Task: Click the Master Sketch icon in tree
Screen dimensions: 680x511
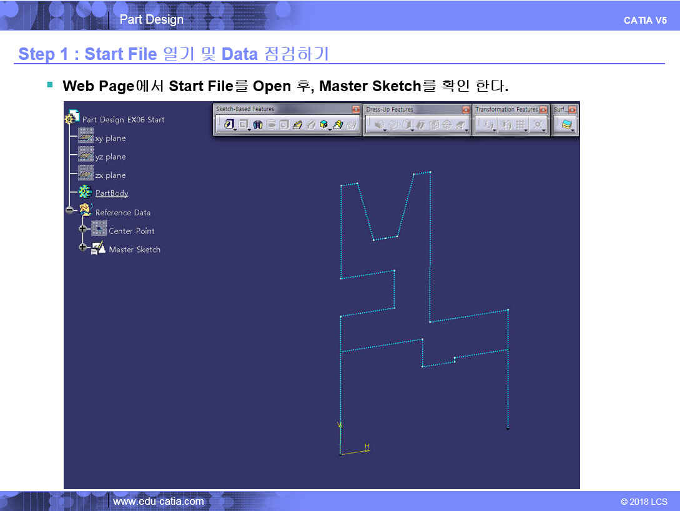Action: 99,248
